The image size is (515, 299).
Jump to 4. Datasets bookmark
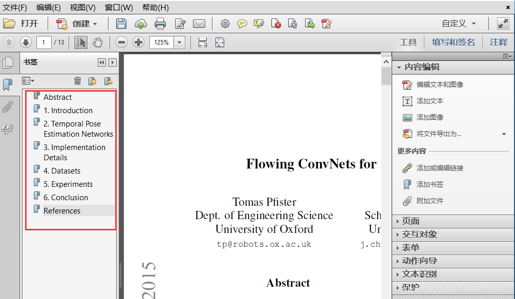click(x=62, y=171)
